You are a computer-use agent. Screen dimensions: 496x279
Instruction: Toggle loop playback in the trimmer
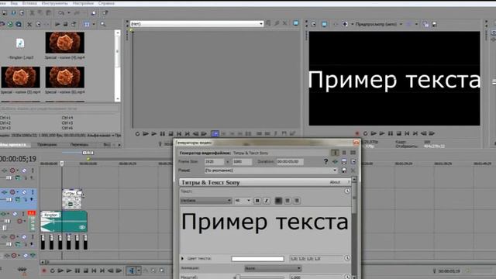137,134
